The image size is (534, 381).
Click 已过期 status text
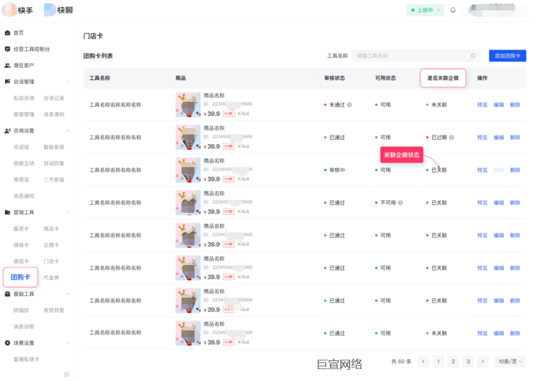coord(439,137)
